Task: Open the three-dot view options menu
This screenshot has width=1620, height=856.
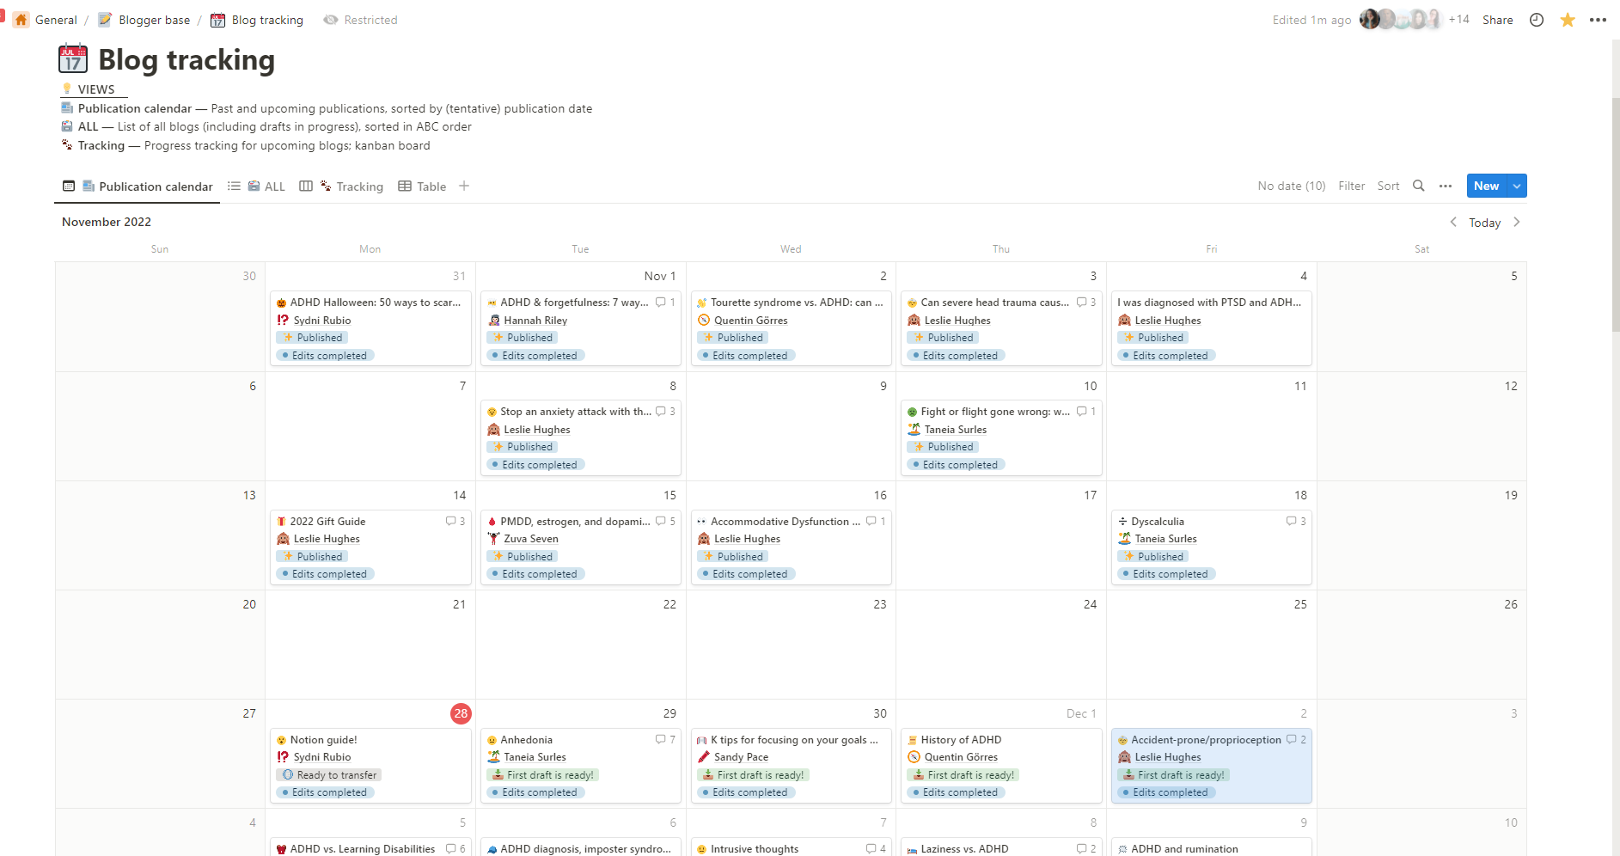Action: pos(1446,186)
